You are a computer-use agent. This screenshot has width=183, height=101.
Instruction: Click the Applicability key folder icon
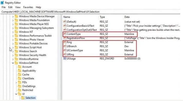(x=20, y=71)
